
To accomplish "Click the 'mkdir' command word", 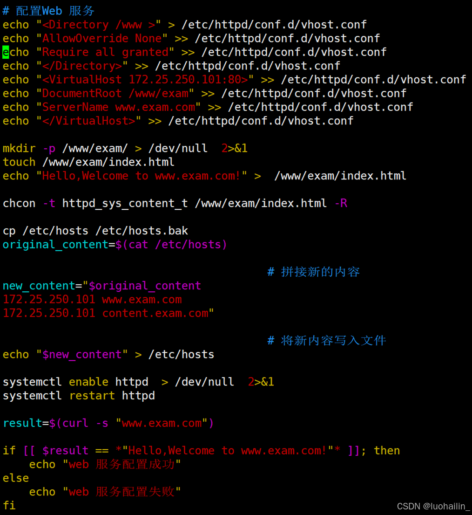I will 19,149.
